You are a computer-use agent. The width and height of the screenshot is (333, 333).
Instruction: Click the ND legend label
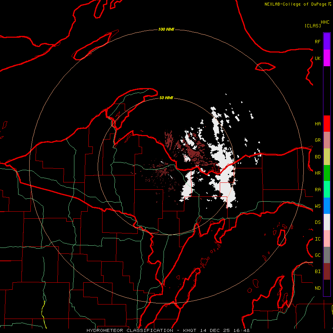tap(317, 288)
